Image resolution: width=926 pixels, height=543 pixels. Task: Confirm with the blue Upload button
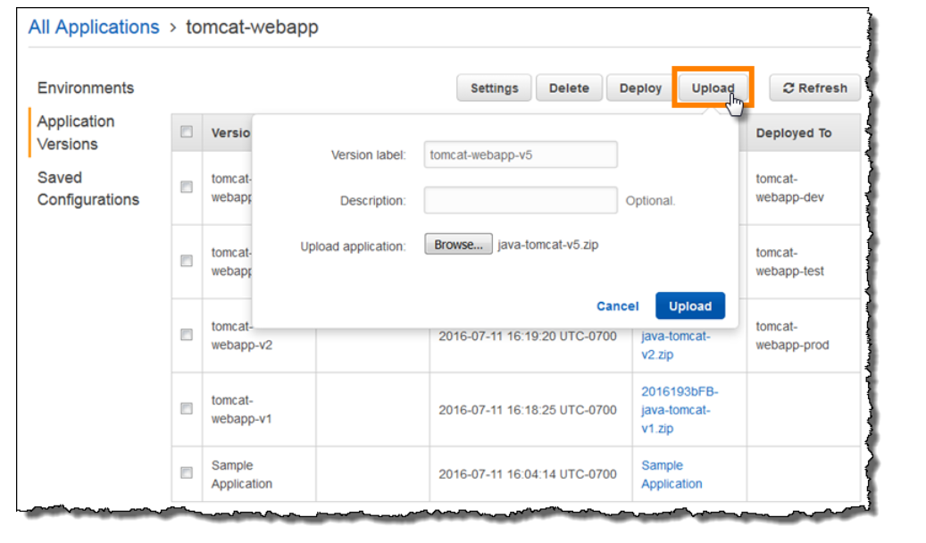tap(689, 306)
